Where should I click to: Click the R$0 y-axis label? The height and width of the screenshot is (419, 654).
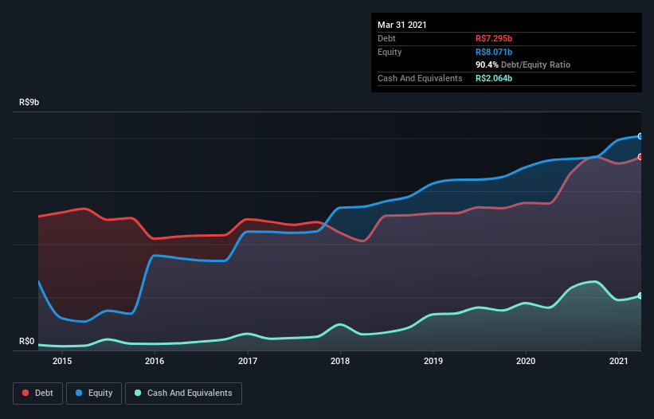coord(27,342)
